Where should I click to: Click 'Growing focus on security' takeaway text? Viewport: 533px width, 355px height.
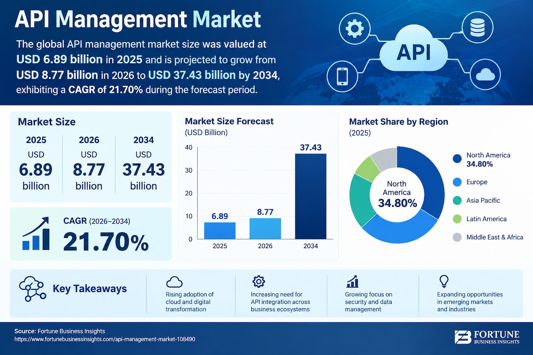pyautogui.click(x=369, y=302)
